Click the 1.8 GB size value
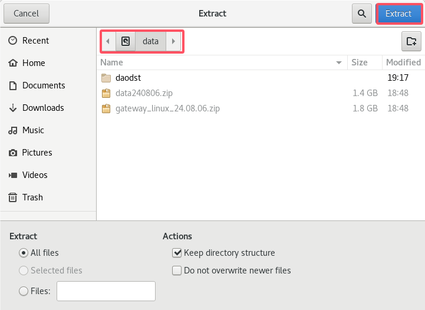This screenshot has height=310, width=425. [365, 108]
